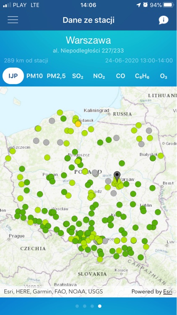This screenshot has width=177, height=315.
Task: Tap the Dane ze stacji header title
Action: (x=88, y=20)
